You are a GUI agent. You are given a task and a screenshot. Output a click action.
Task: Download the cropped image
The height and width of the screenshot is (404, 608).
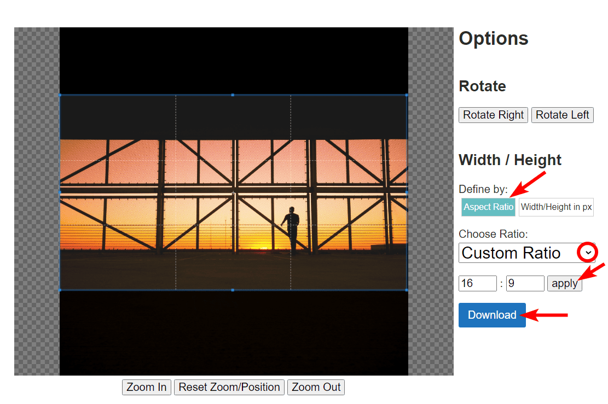tap(491, 315)
